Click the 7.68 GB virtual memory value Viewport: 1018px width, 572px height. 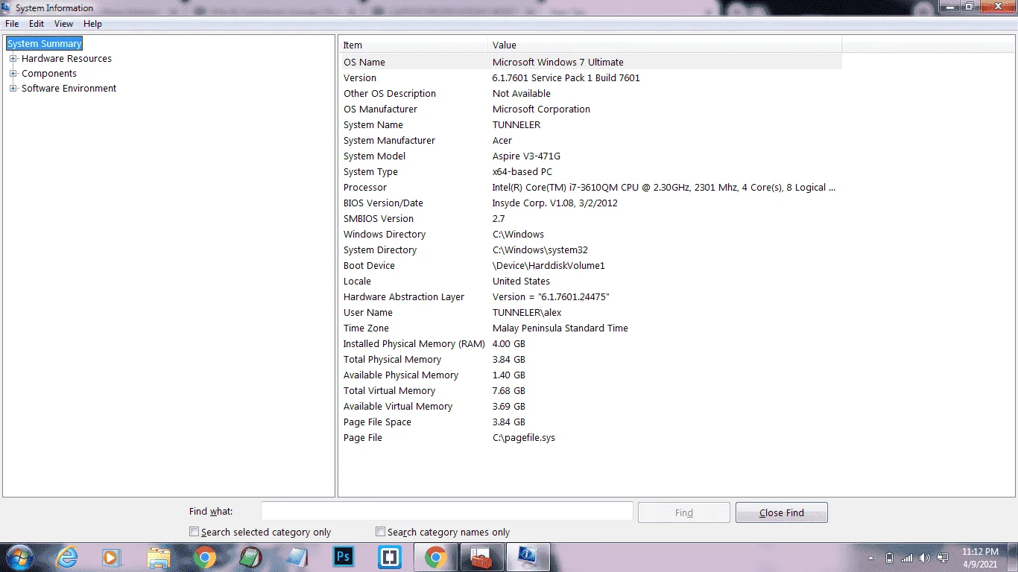[x=509, y=391]
